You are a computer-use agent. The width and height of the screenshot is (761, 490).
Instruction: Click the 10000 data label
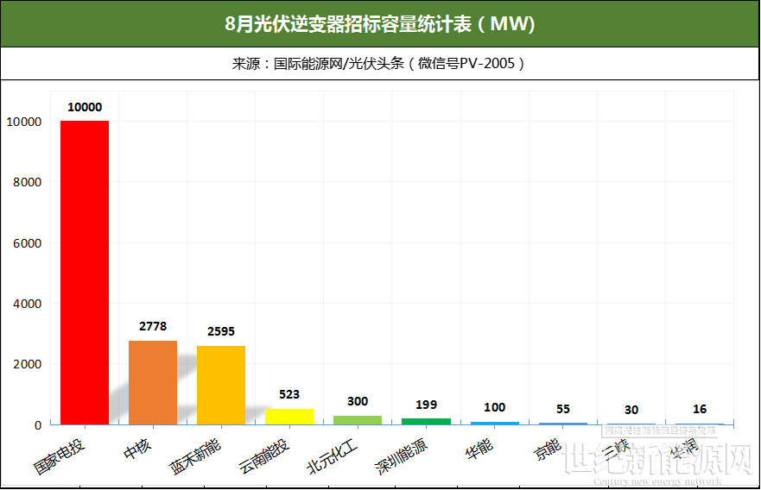pos(85,107)
